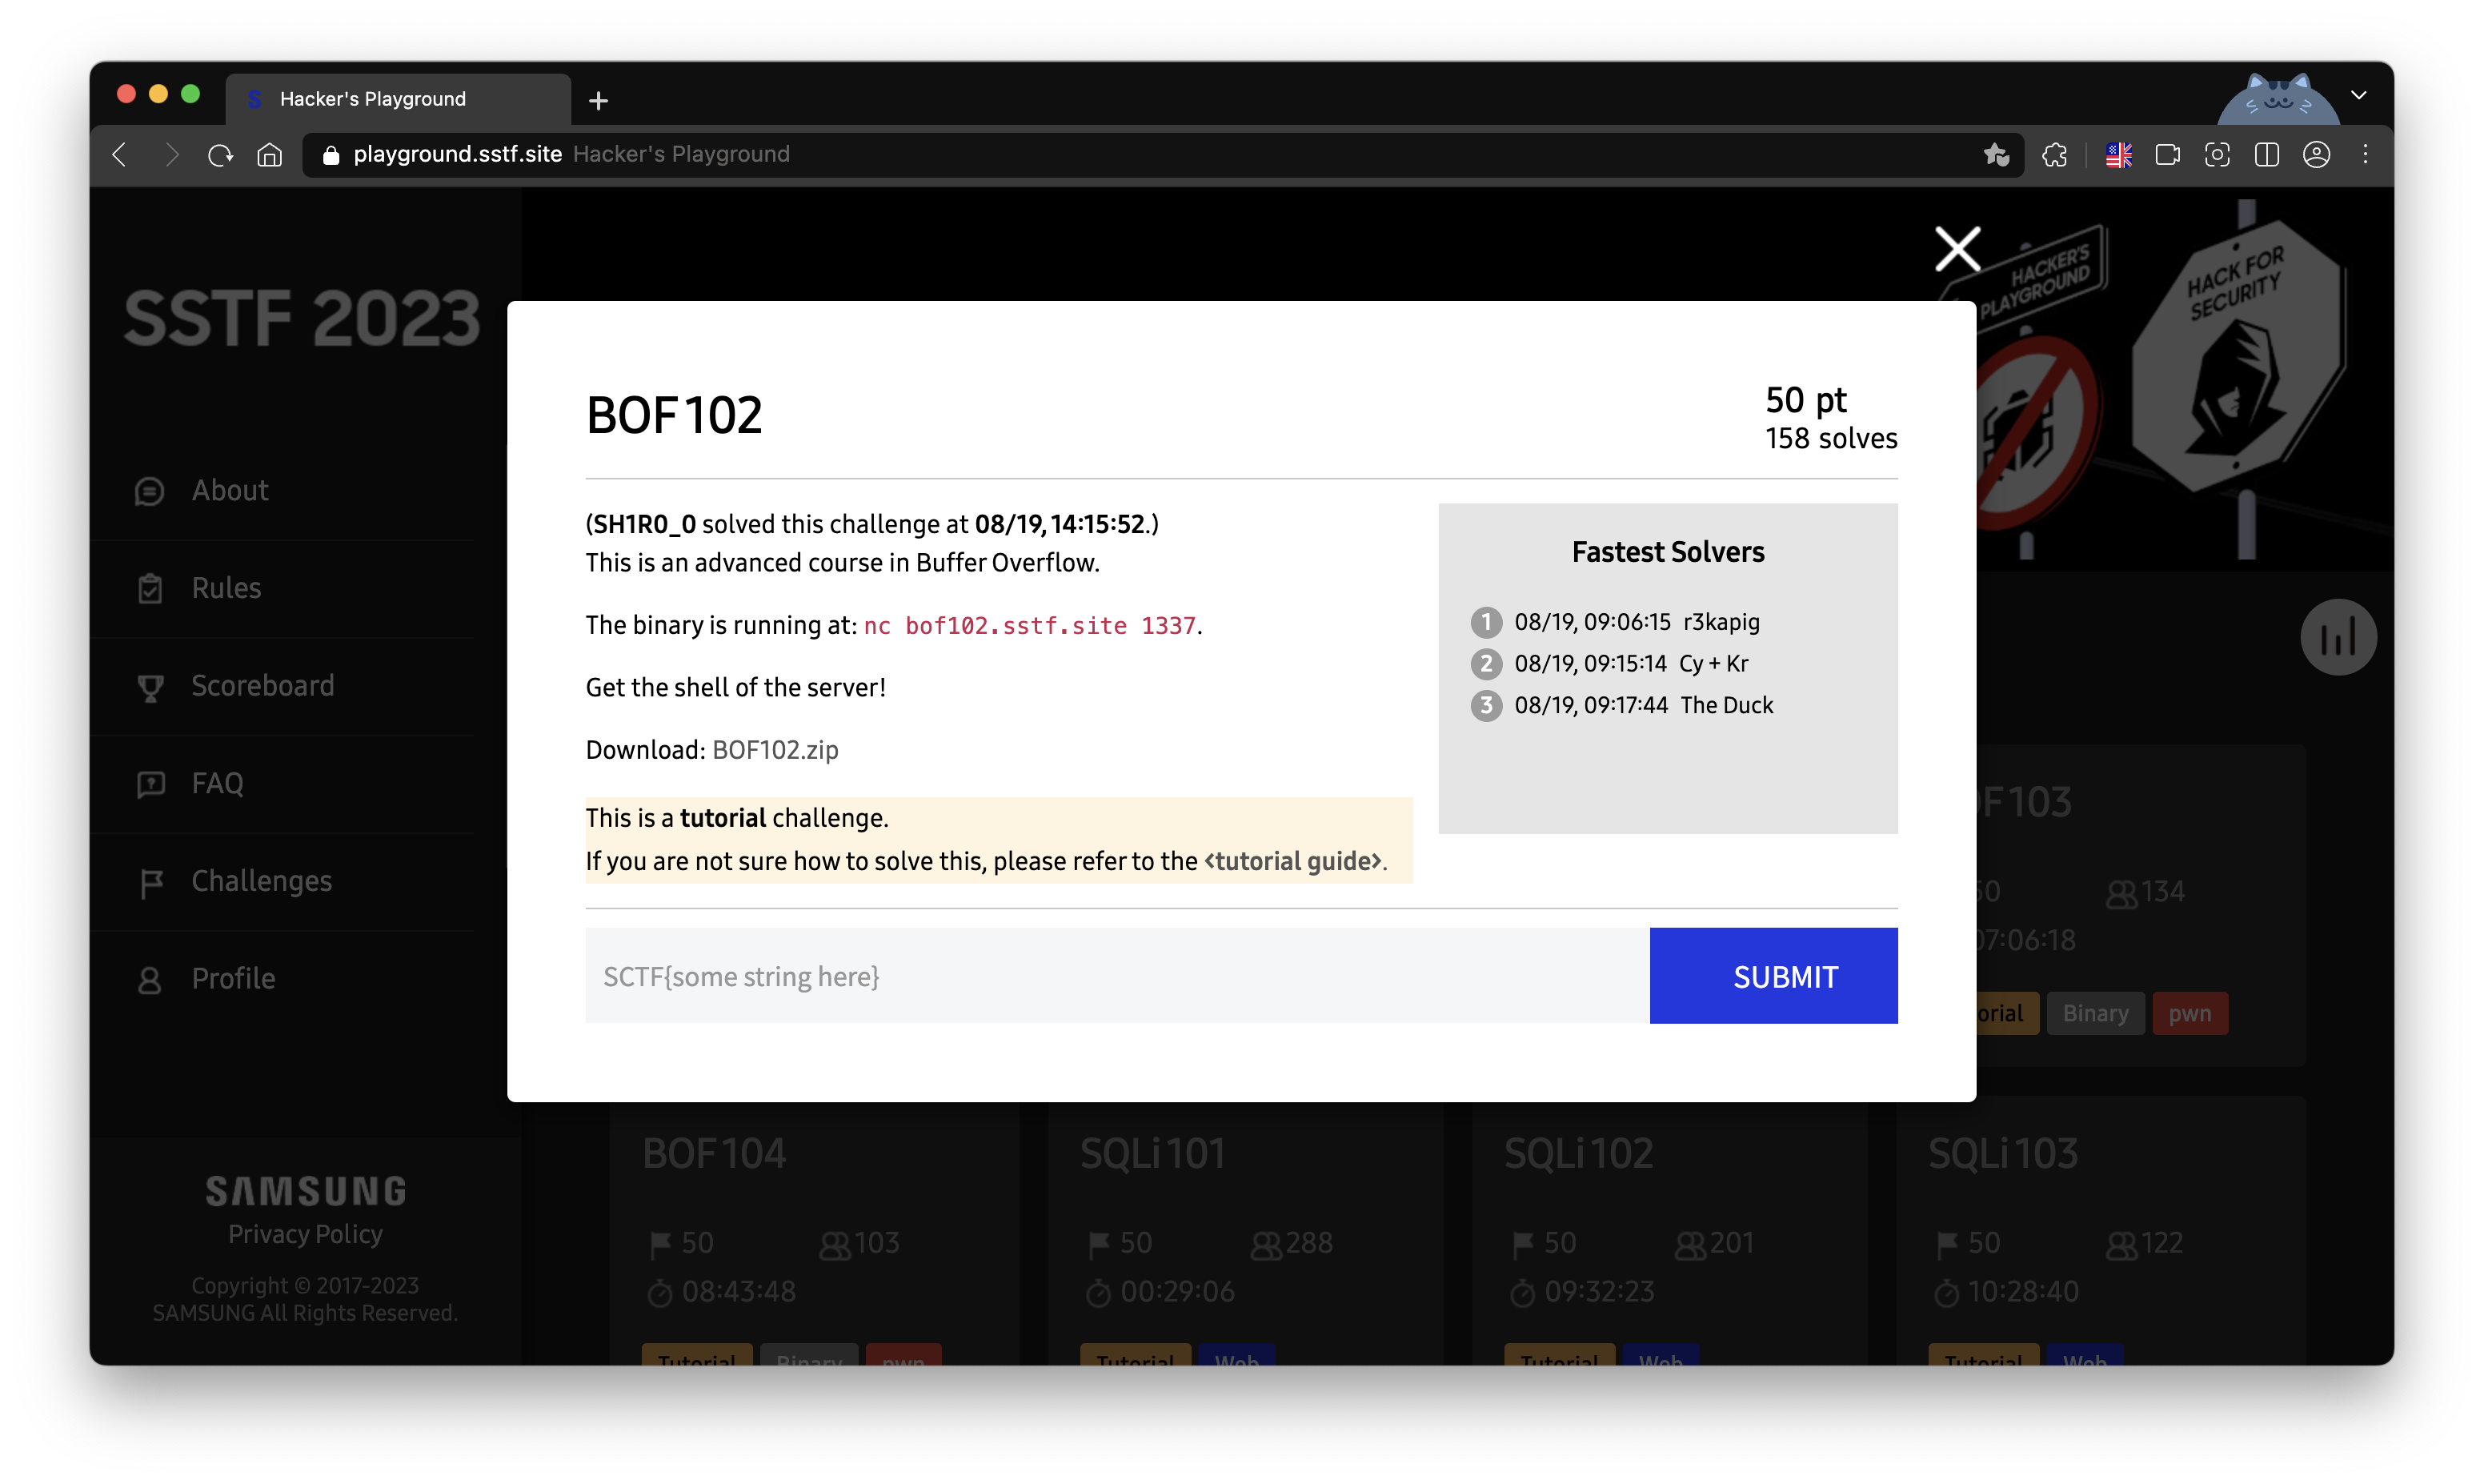Open the Scoreboard sidebar menu item
Viewport: 2484px width, 1484px height.
click(x=262, y=685)
